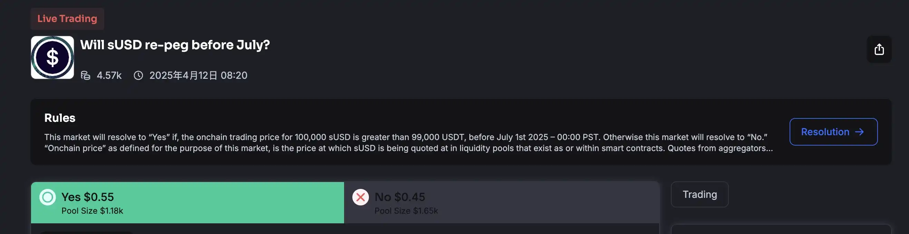
Task: Click the sUSD dollar market logo
Action: click(x=52, y=57)
